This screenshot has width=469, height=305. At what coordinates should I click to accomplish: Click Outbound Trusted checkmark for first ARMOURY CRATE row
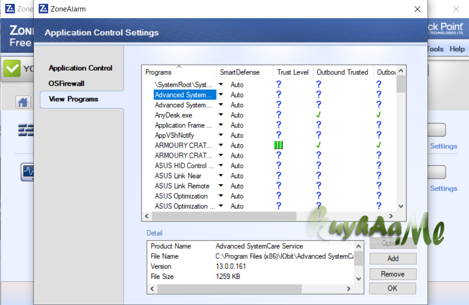[x=318, y=145]
